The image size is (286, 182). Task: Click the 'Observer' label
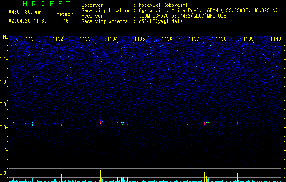(92, 5)
